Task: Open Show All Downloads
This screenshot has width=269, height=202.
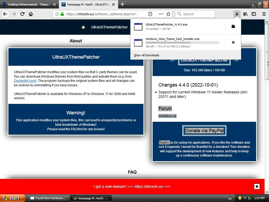Action: (x=147, y=55)
